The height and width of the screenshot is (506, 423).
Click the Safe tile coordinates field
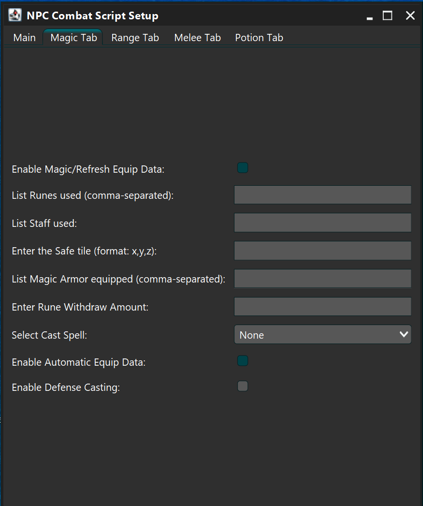coord(322,251)
